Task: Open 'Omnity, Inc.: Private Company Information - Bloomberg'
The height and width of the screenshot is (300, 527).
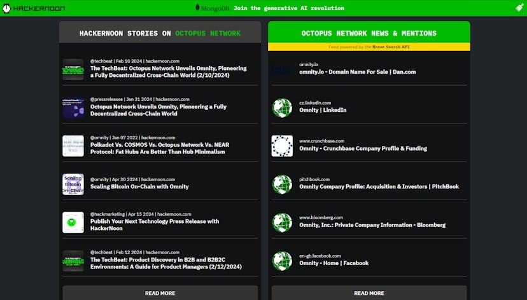Action: (372, 224)
